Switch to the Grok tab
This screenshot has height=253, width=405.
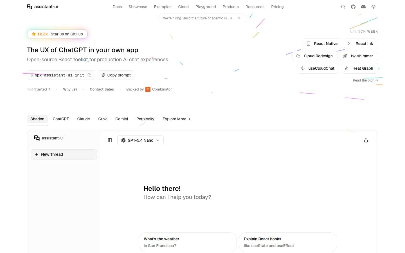point(102,119)
